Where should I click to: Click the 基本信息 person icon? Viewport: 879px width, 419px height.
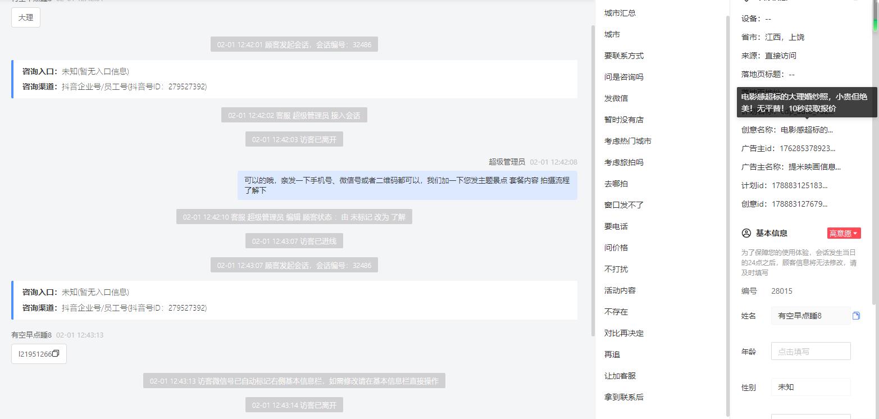tap(746, 233)
